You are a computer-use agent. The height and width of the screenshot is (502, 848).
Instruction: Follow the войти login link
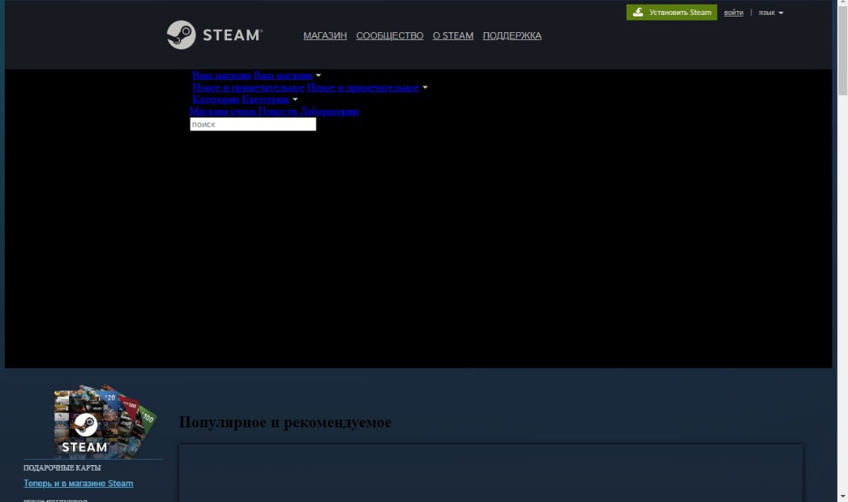click(x=733, y=13)
